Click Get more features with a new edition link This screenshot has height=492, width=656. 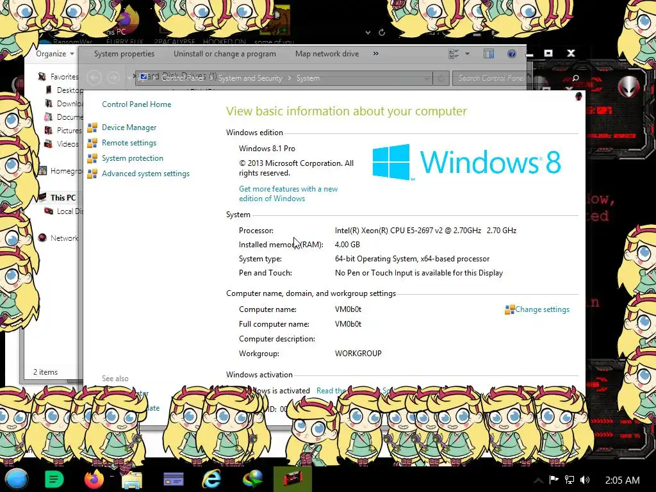click(288, 193)
